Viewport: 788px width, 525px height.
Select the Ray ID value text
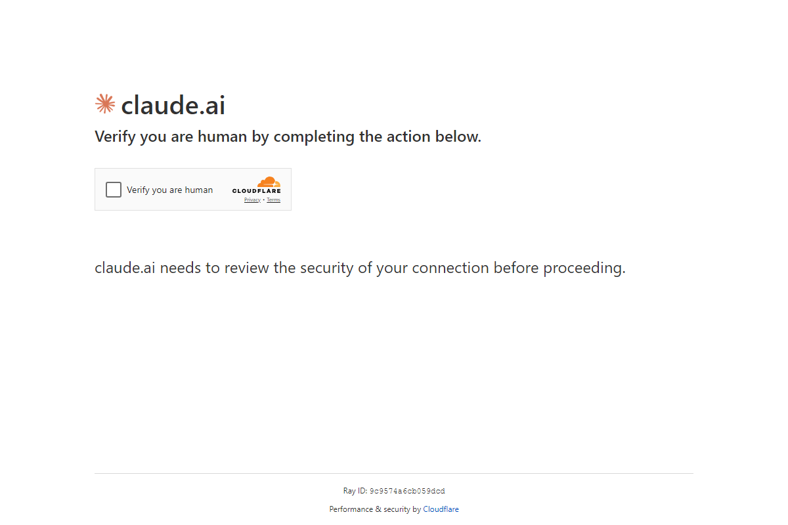[406, 490]
